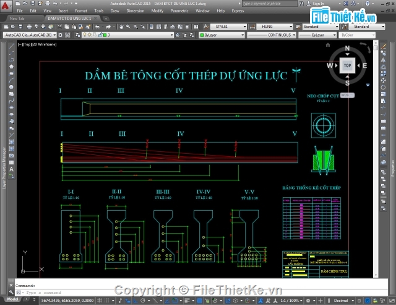Click the Erase tool in Modify toolbar
This screenshot has width=396, height=305.
coord(384,46)
